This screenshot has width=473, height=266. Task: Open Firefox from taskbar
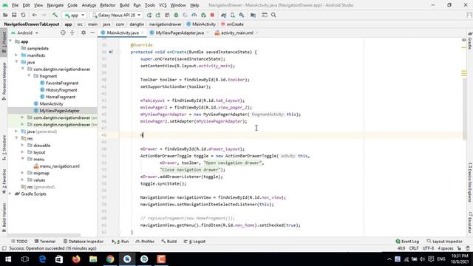pos(76,259)
